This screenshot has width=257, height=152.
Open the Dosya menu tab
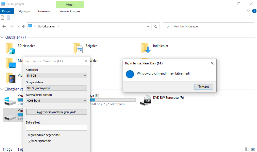click(x=6, y=11)
